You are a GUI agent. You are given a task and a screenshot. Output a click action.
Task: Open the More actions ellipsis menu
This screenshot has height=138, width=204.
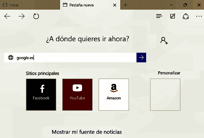[x=199, y=16]
